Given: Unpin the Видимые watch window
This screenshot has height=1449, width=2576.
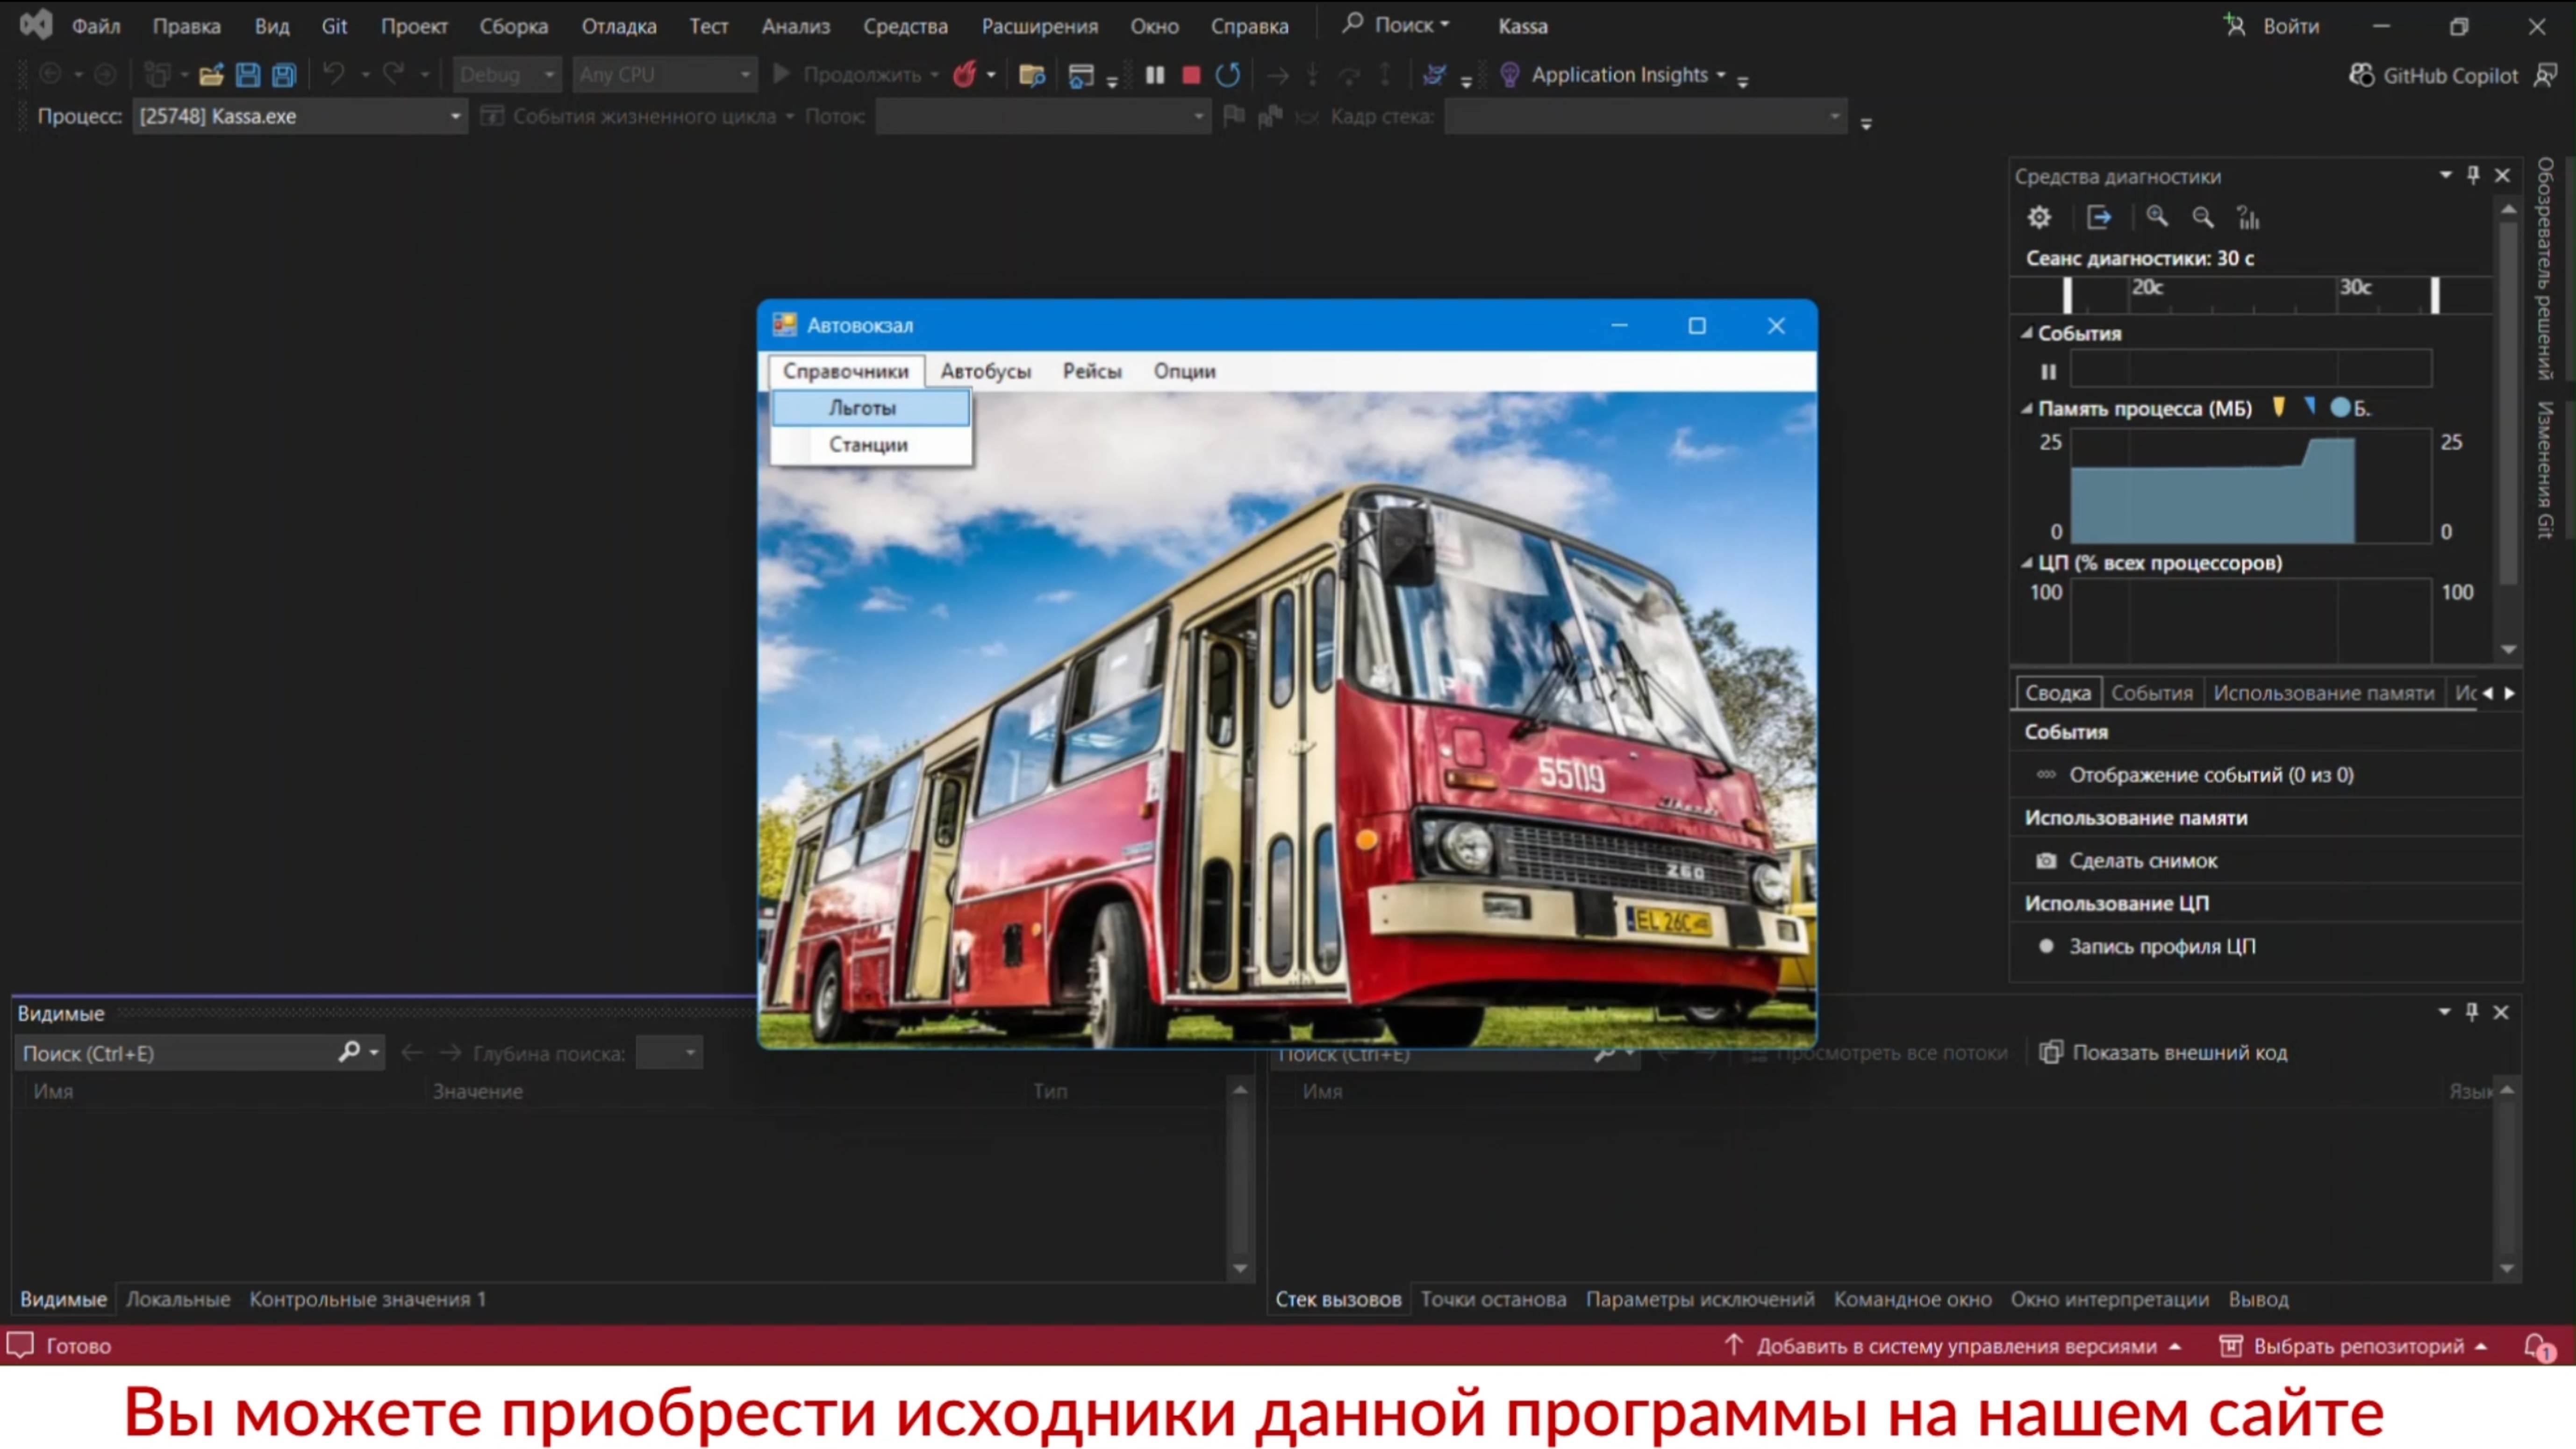Looking at the screenshot, I should (2472, 1011).
